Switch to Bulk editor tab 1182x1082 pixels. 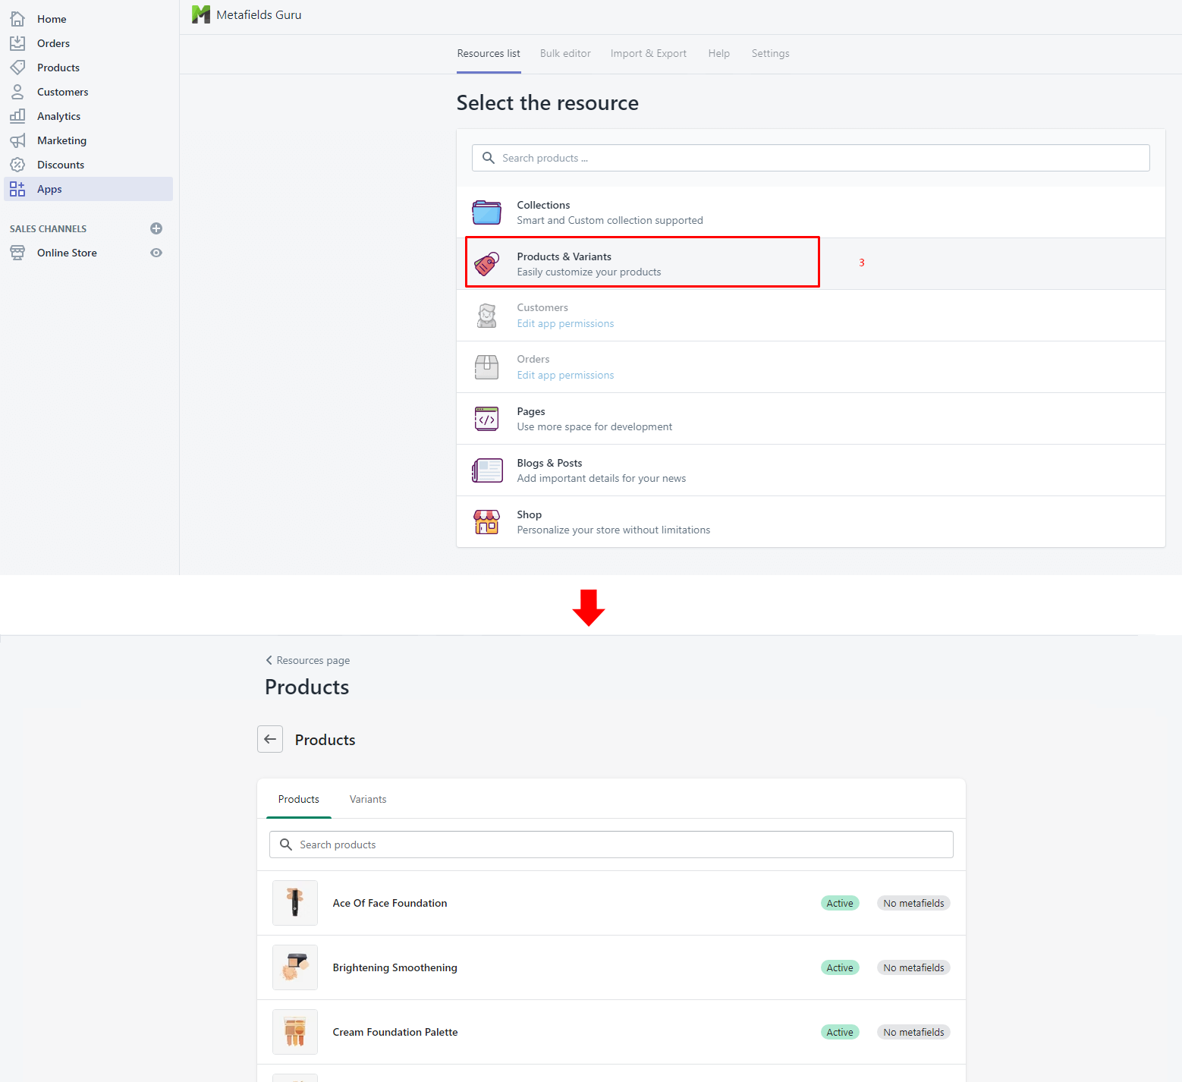[x=565, y=53]
